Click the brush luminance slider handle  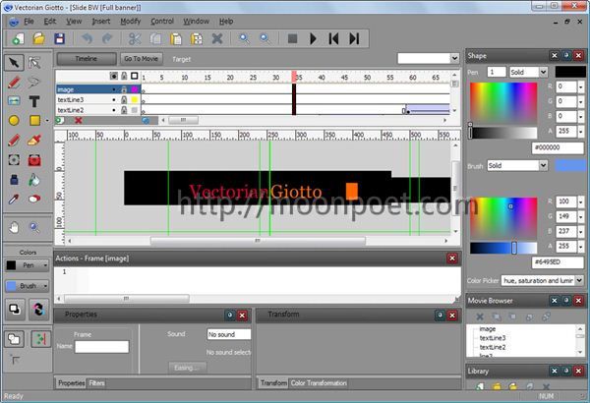514,248
